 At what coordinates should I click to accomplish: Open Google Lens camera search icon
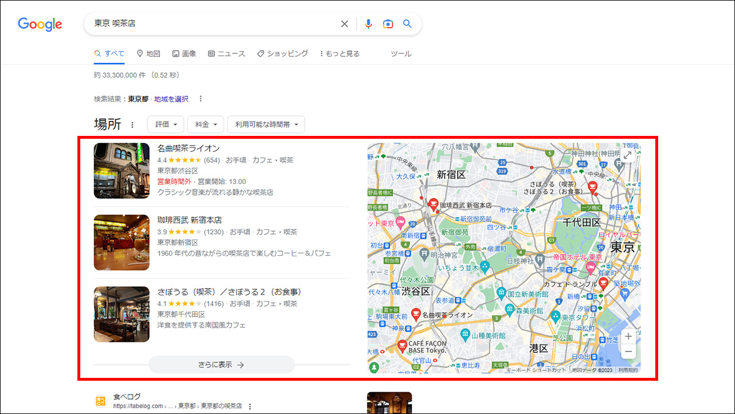click(388, 24)
